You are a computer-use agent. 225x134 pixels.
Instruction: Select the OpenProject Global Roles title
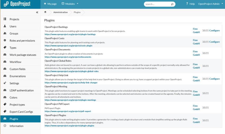(x=58, y=61)
